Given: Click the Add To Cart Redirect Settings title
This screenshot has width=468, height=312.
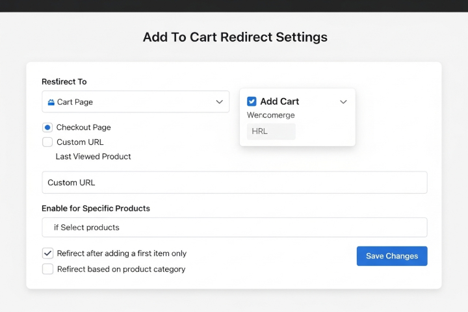Looking at the screenshot, I should [235, 37].
